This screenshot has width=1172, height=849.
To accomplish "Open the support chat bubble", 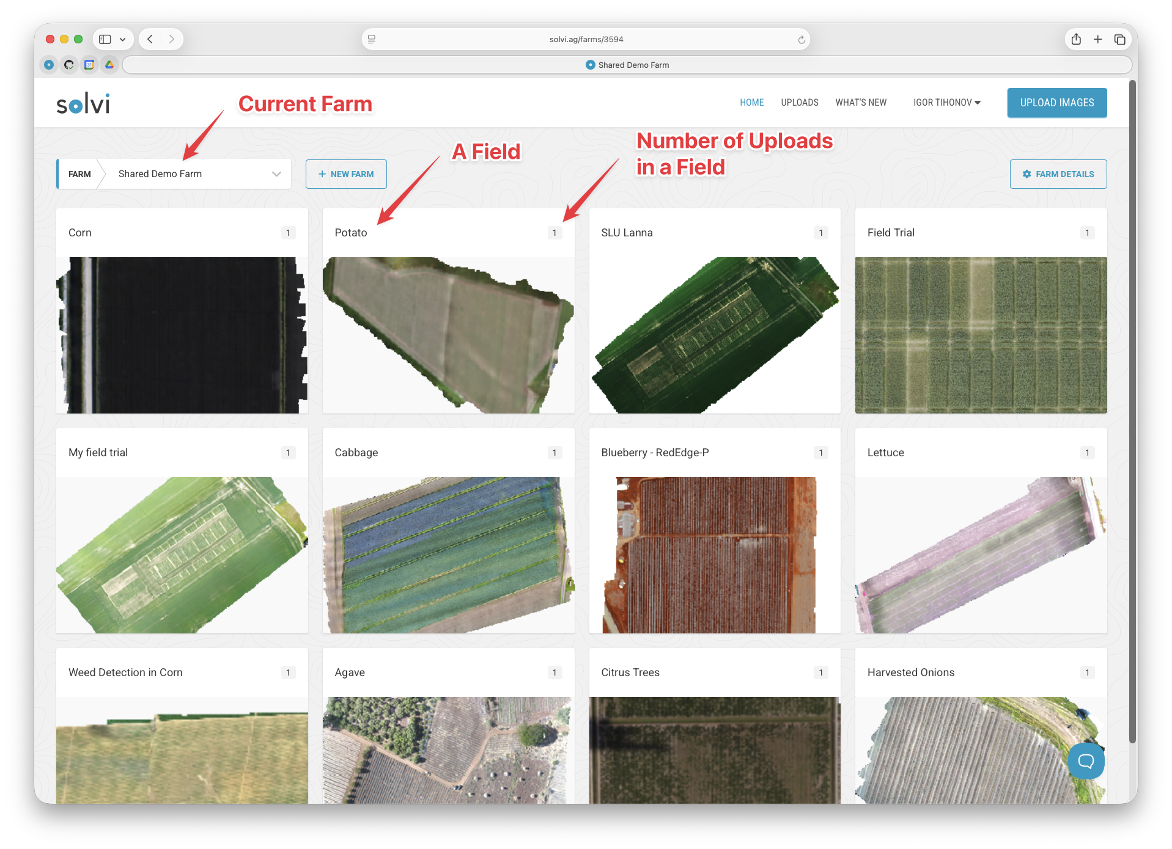I will coord(1086,760).
